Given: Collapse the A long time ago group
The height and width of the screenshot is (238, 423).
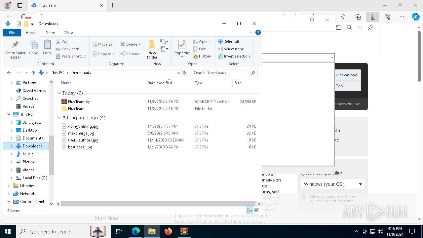Looking at the screenshot, I should pyautogui.click(x=59, y=118).
